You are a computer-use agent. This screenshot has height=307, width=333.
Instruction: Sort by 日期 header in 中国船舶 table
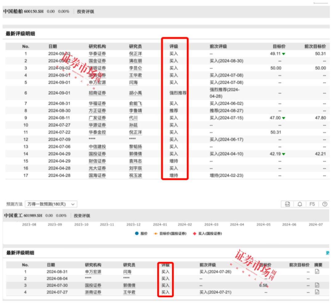click(53, 47)
